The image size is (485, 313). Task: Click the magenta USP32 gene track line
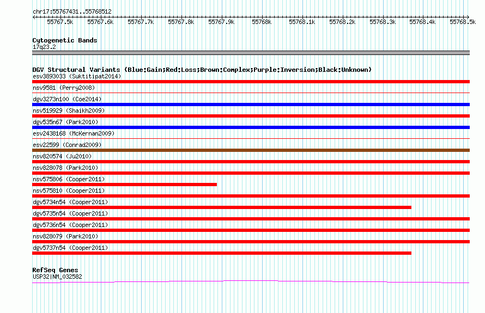tap(251, 281)
